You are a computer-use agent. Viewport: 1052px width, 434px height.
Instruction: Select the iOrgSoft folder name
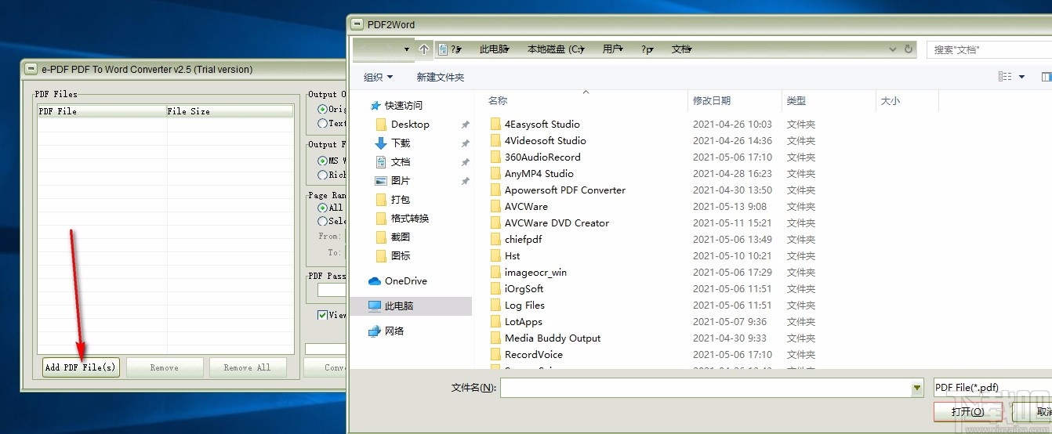tap(524, 288)
